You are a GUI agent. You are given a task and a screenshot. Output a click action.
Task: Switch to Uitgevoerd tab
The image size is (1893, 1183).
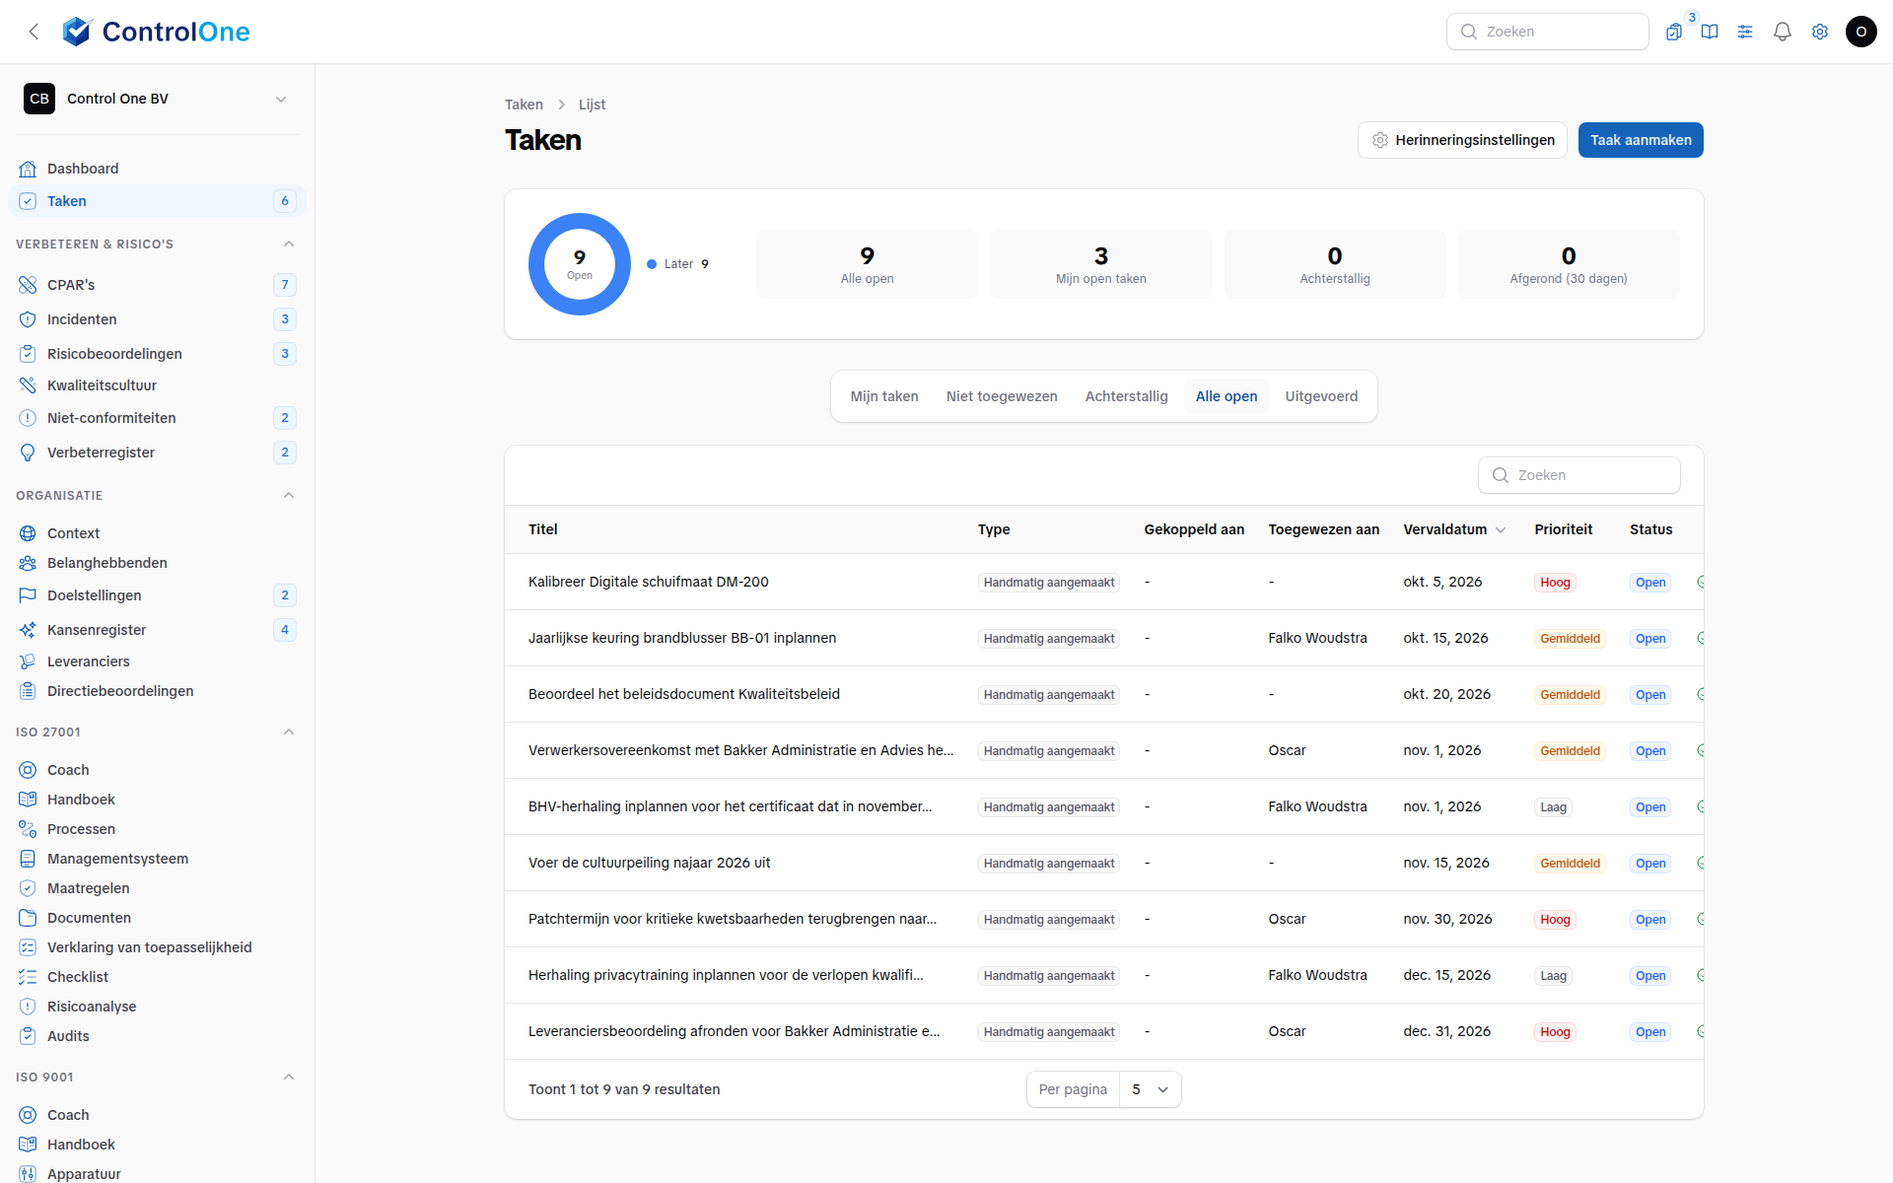[1321, 396]
